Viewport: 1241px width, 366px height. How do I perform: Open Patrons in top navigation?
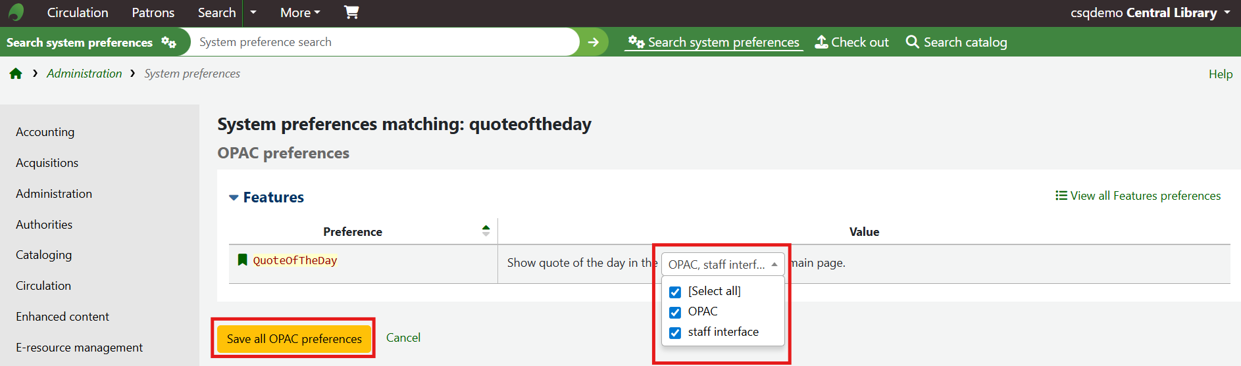(x=153, y=12)
